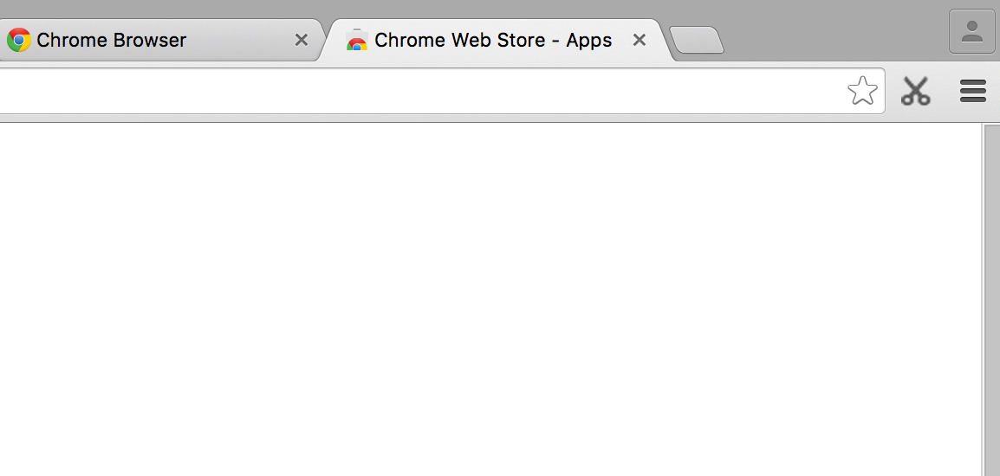Click the toolbar gap between scissors and menu icons
This screenshot has height=476, width=1000.
click(x=945, y=91)
